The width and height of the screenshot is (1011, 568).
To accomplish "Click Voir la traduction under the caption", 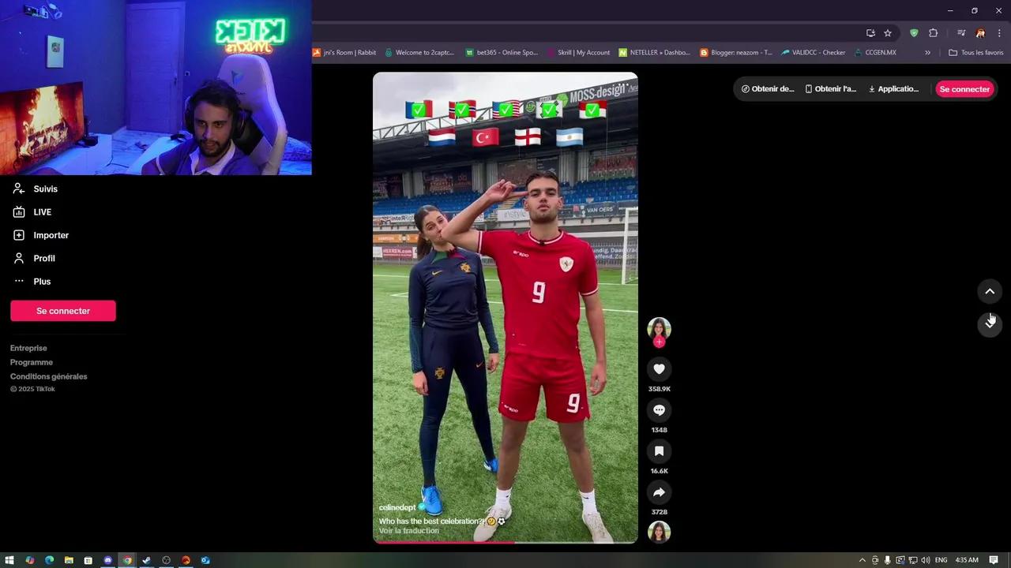I will coord(408,531).
